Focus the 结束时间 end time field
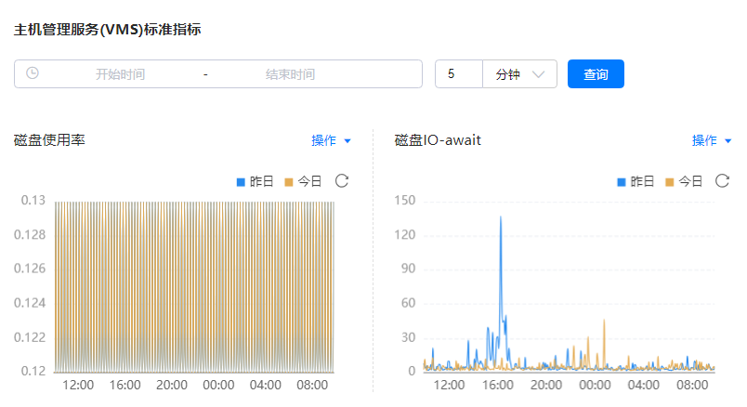Screen dimensions: 747x407 point(290,74)
